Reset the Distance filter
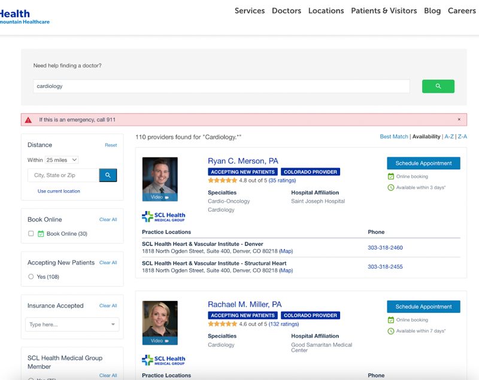 (x=111, y=145)
